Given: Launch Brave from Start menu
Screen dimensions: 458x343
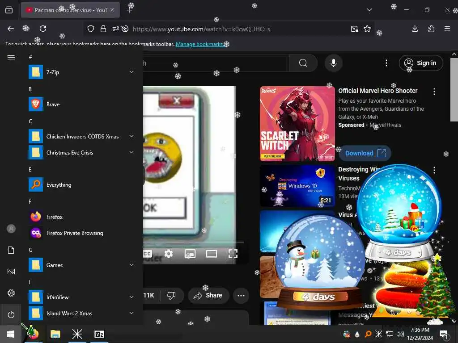Looking at the screenshot, I should click(82, 104).
